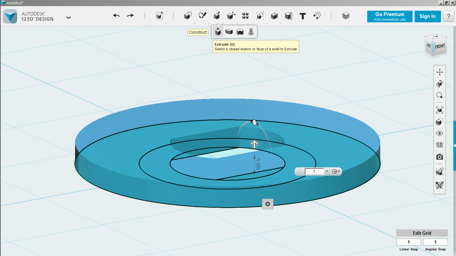Open the Transform tool in top toolbar
This screenshot has height=256, width=456.
(x=160, y=16)
